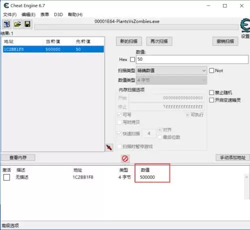Select the 对齐 radio button
250x230 pixels.
(x=159, y=129)
